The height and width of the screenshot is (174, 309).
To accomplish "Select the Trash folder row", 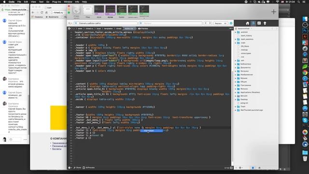I will point(256,106).
